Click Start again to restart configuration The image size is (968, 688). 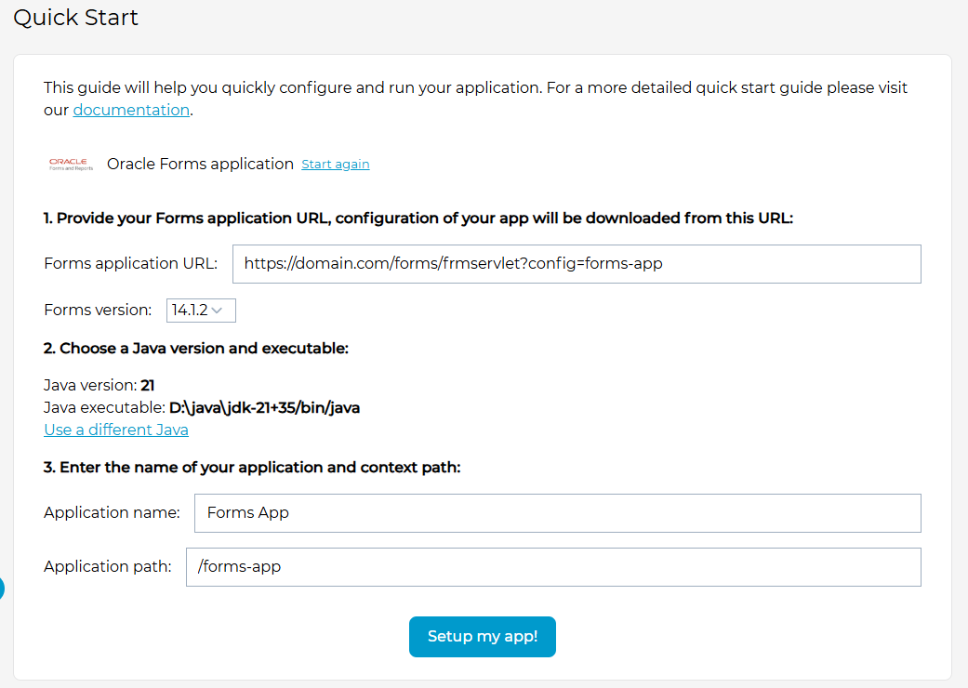click(336, 164)
